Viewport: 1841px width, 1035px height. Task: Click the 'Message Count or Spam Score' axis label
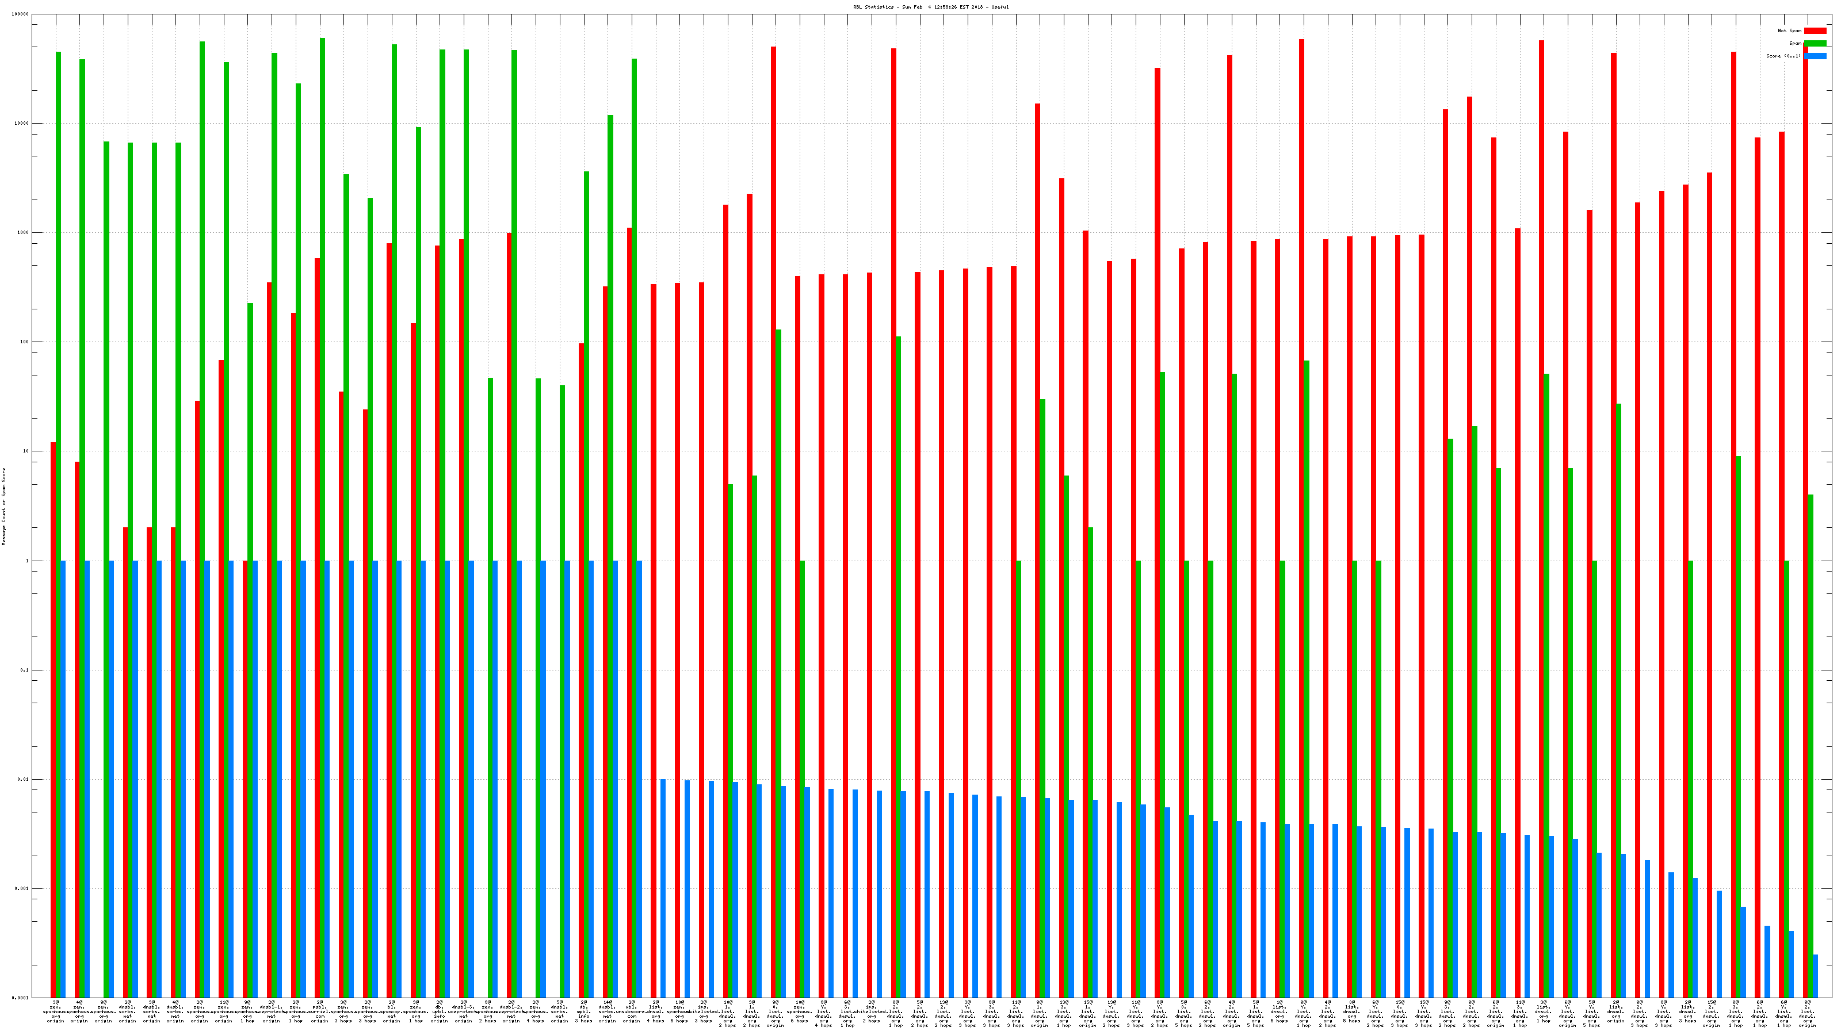(x=3, y=507)
